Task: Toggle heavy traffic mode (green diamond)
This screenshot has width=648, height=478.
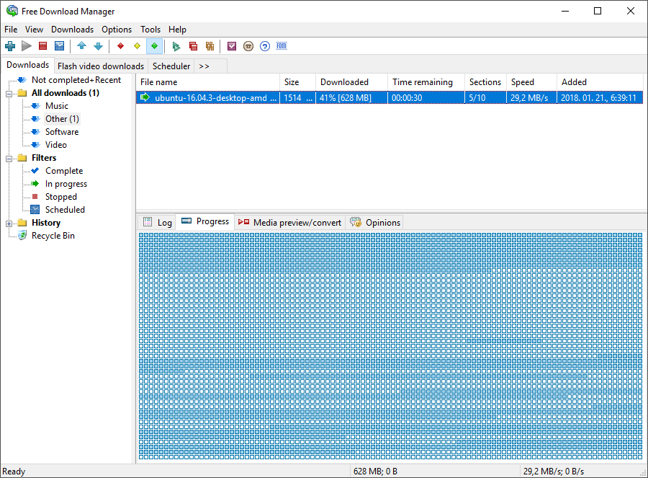Action: [x=154, y=46]
